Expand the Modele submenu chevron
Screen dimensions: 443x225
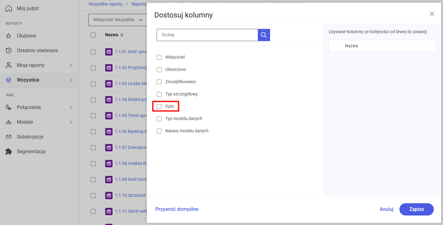71,122
